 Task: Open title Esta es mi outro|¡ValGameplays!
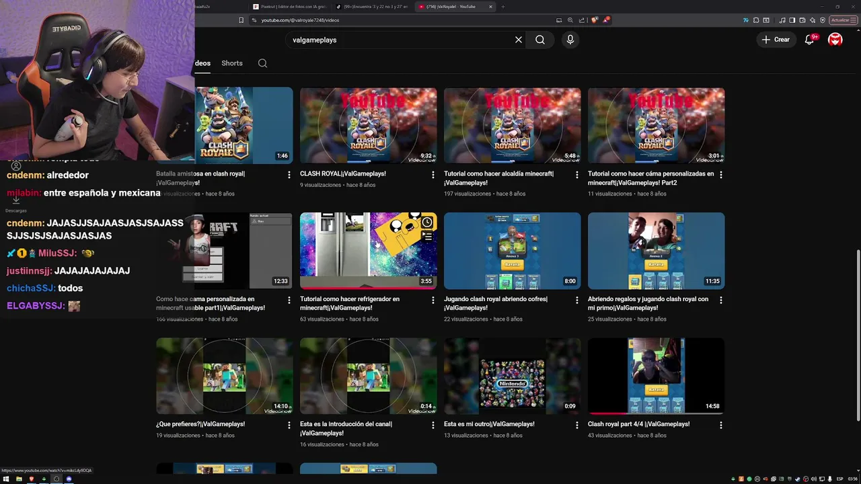[489, 424]
